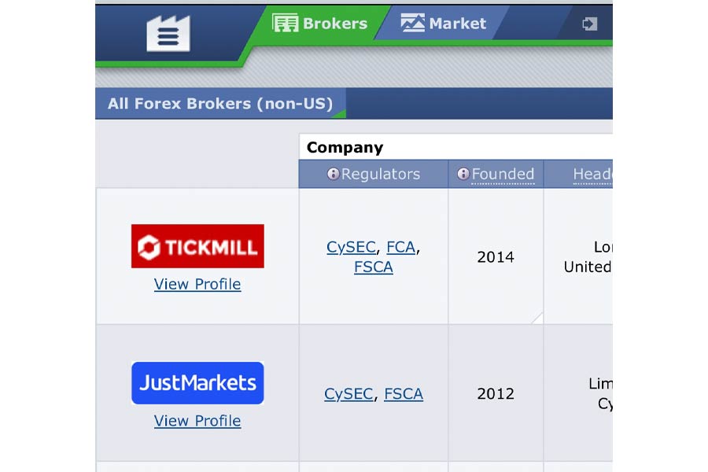Click the Market chart icon
Viewport: 708px width, 472px height.
(x=413, y=23)
